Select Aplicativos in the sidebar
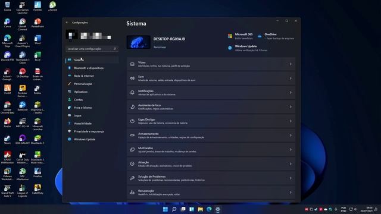 click(92, 92)
